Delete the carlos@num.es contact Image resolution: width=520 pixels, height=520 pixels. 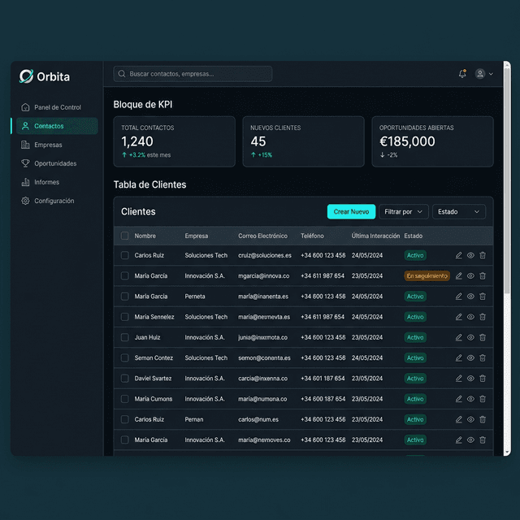click(x=483, y=419)
